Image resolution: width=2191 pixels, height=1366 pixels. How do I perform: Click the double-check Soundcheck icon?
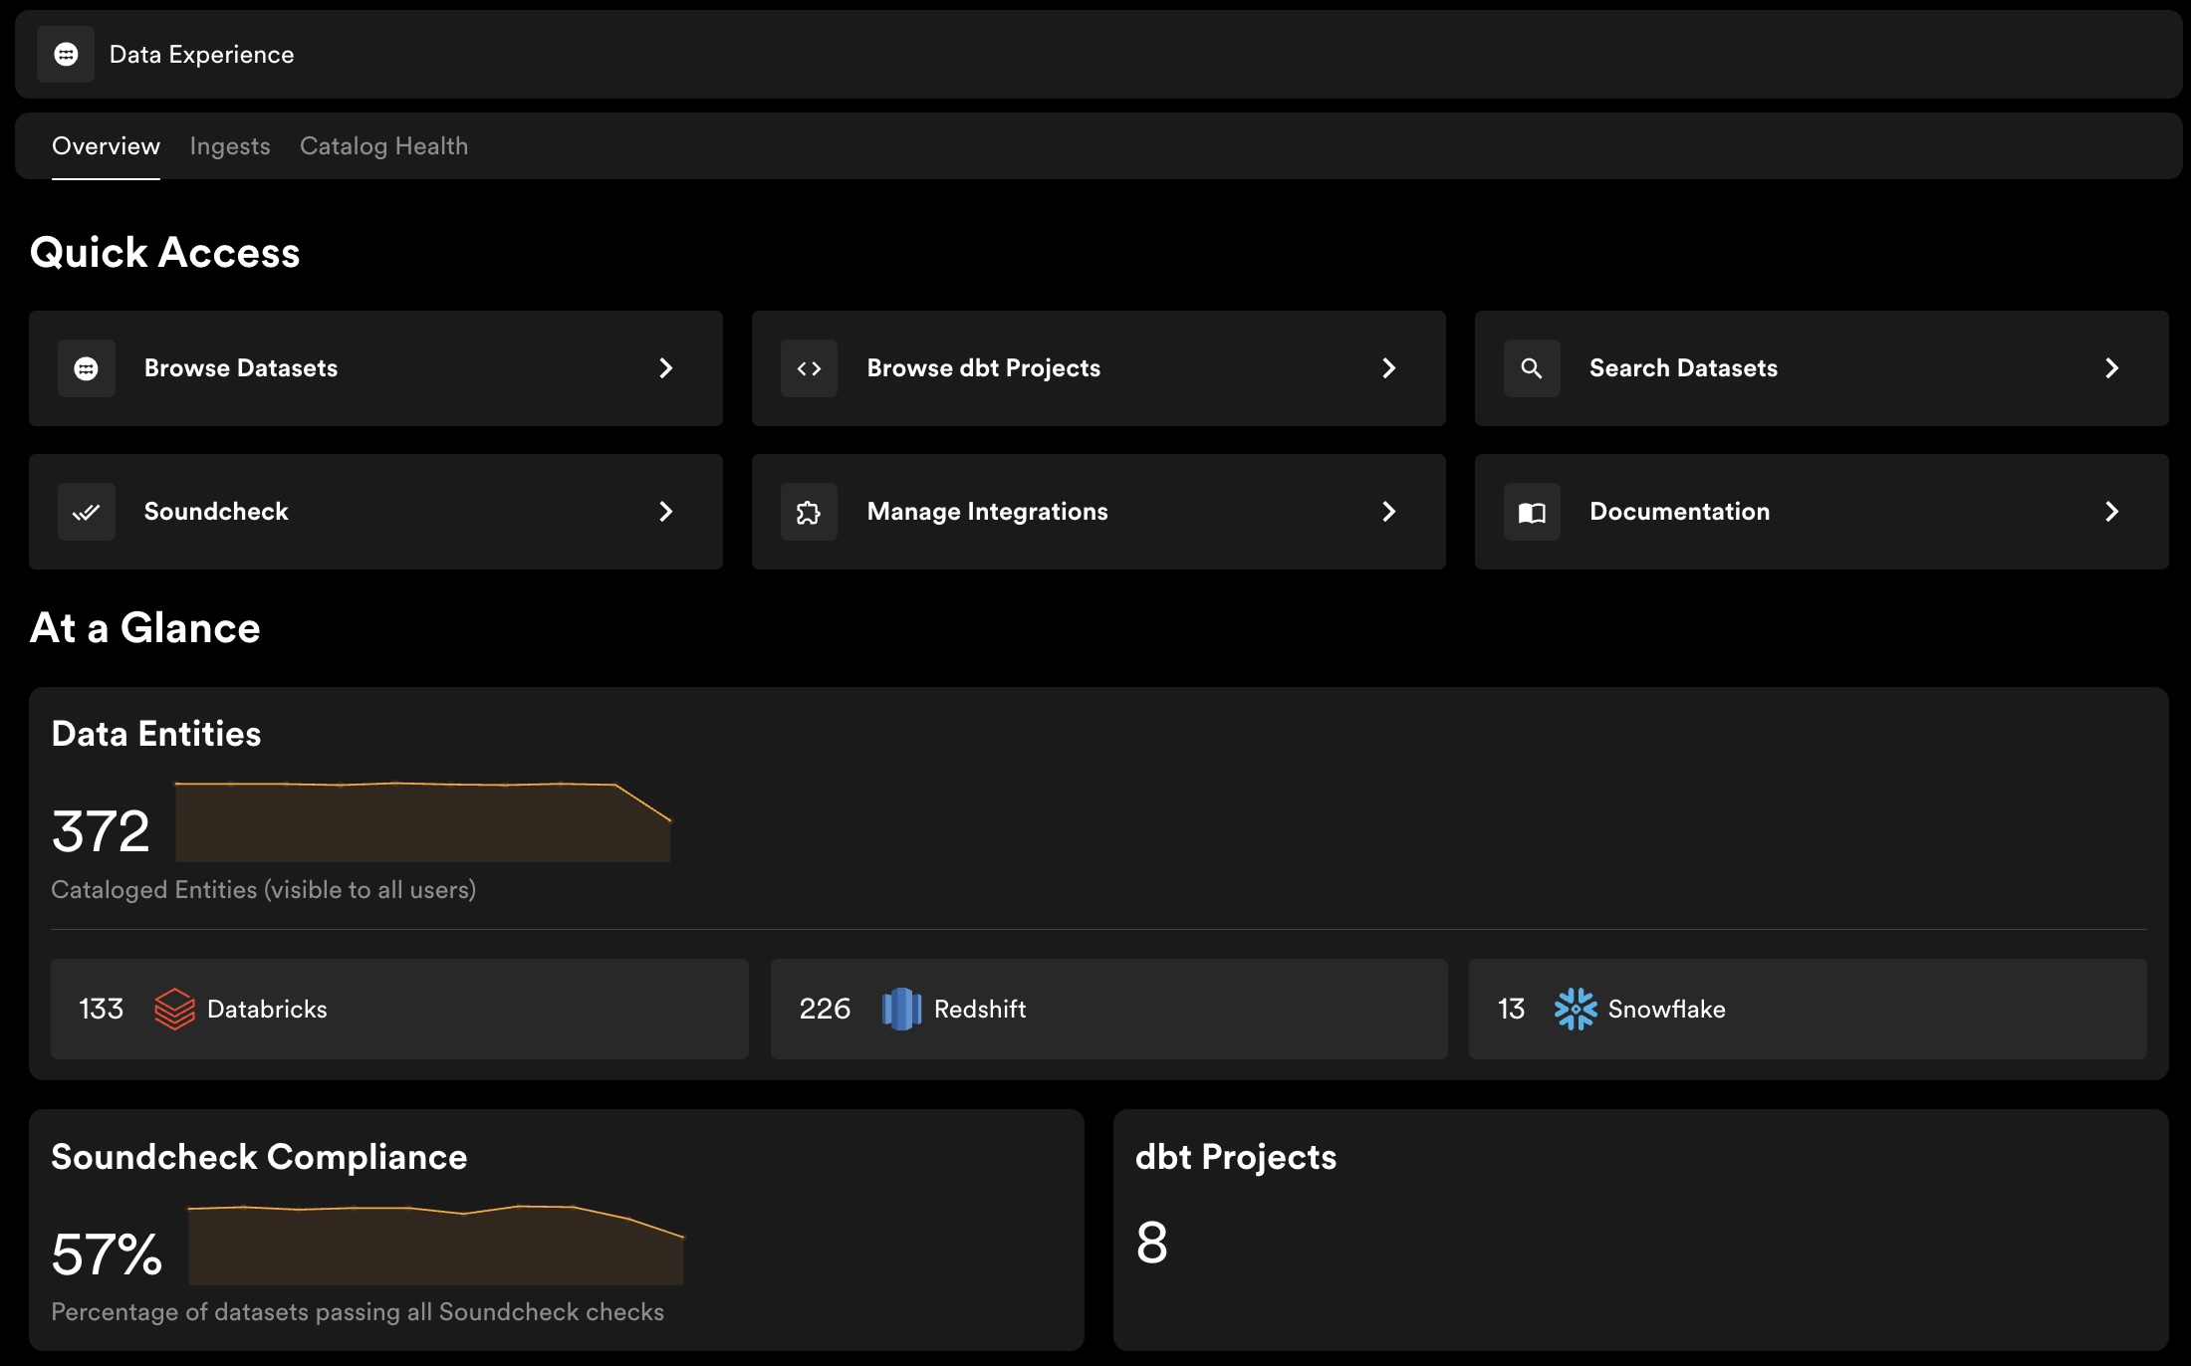coord(87,512)
